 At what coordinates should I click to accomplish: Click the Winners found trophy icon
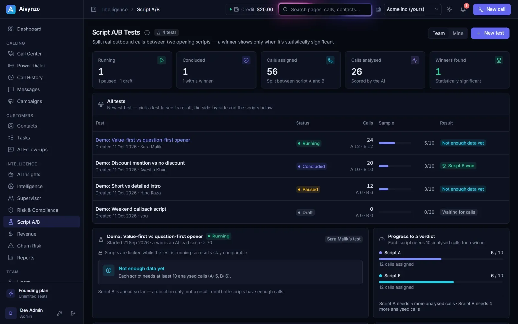pyautogui.click(x=499, y=60)
